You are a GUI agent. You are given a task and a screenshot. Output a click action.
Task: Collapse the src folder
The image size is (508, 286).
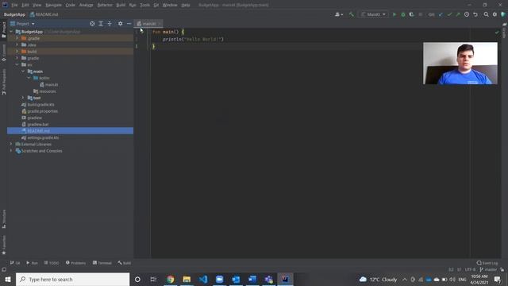tap(17, 64)
